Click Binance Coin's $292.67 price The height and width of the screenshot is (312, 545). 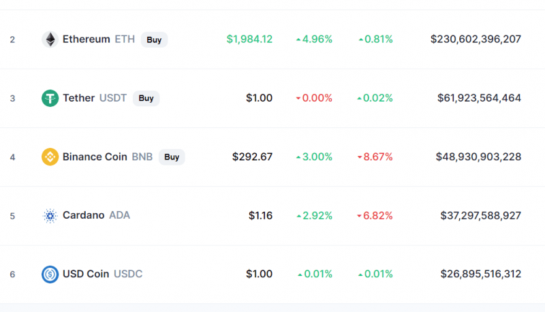[x=252, y=157]
